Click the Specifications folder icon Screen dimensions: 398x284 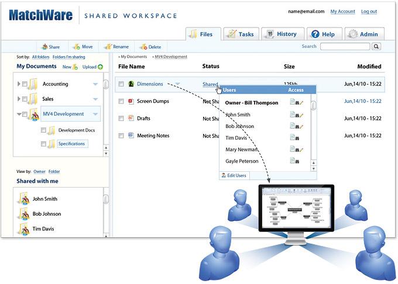pyautogui.click(x=52, y=144)
